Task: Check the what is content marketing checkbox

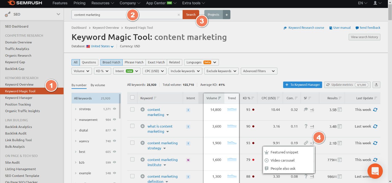Action: point(132,126)
